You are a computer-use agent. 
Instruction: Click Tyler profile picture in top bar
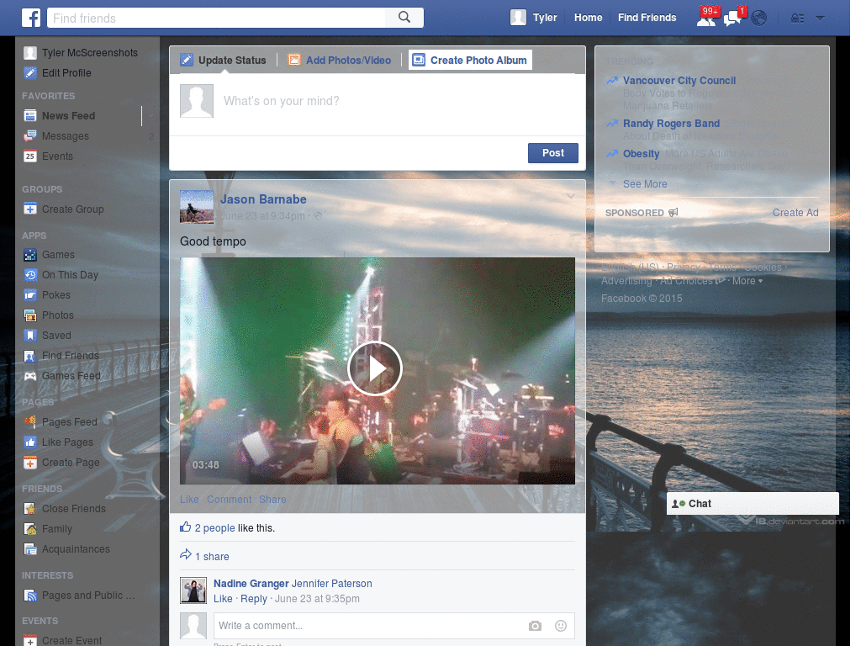(518, 18)
